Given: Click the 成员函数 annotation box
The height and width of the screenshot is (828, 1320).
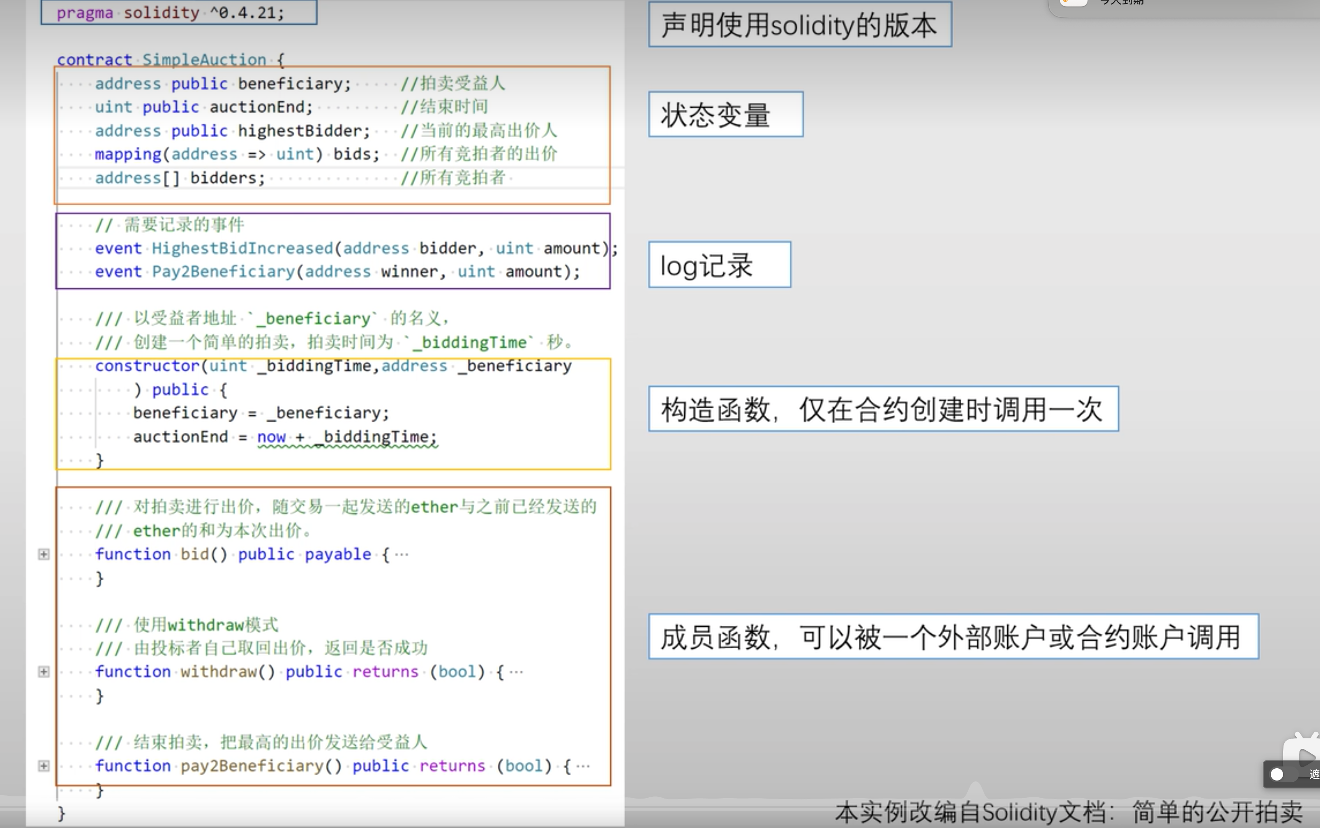Looking at the screenshot, I should pyautogui.click(x=953, y=637).
